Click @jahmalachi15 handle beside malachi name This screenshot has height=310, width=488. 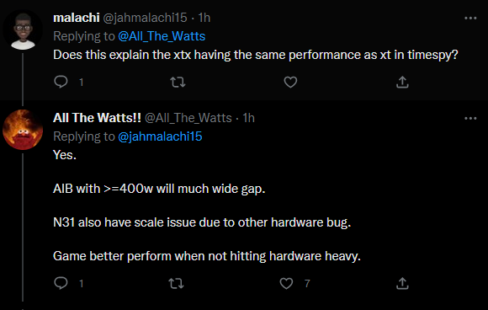(x=145, y=18)
